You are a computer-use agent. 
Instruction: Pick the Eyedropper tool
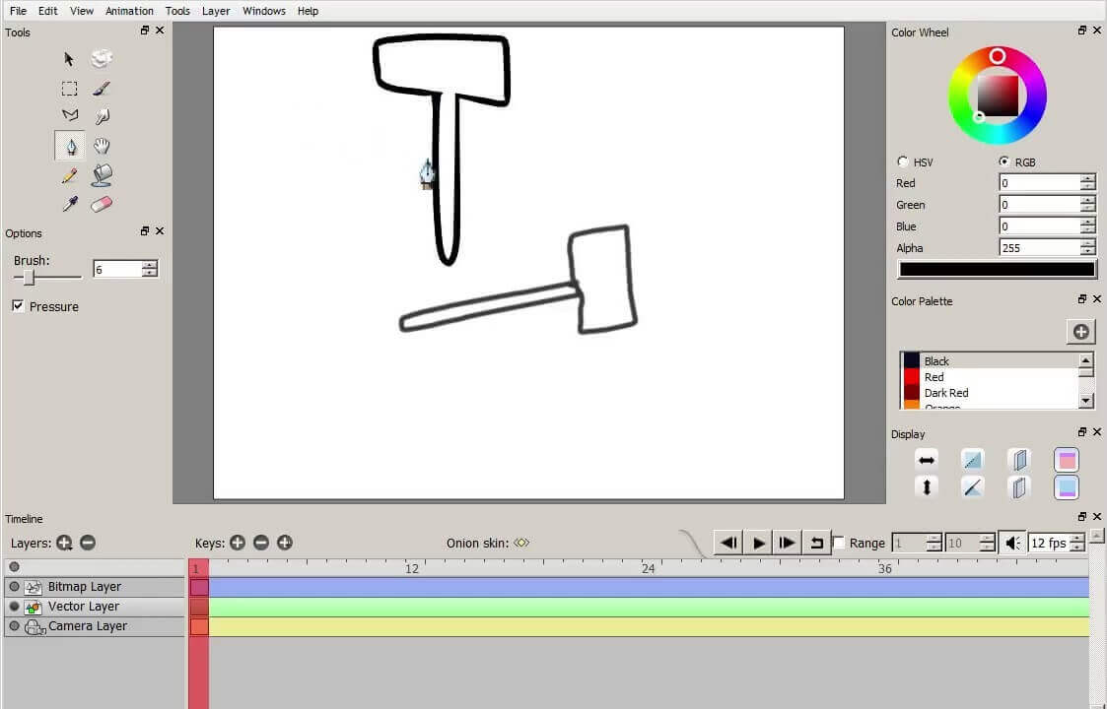pyautogui.click(x=70, y=205)
